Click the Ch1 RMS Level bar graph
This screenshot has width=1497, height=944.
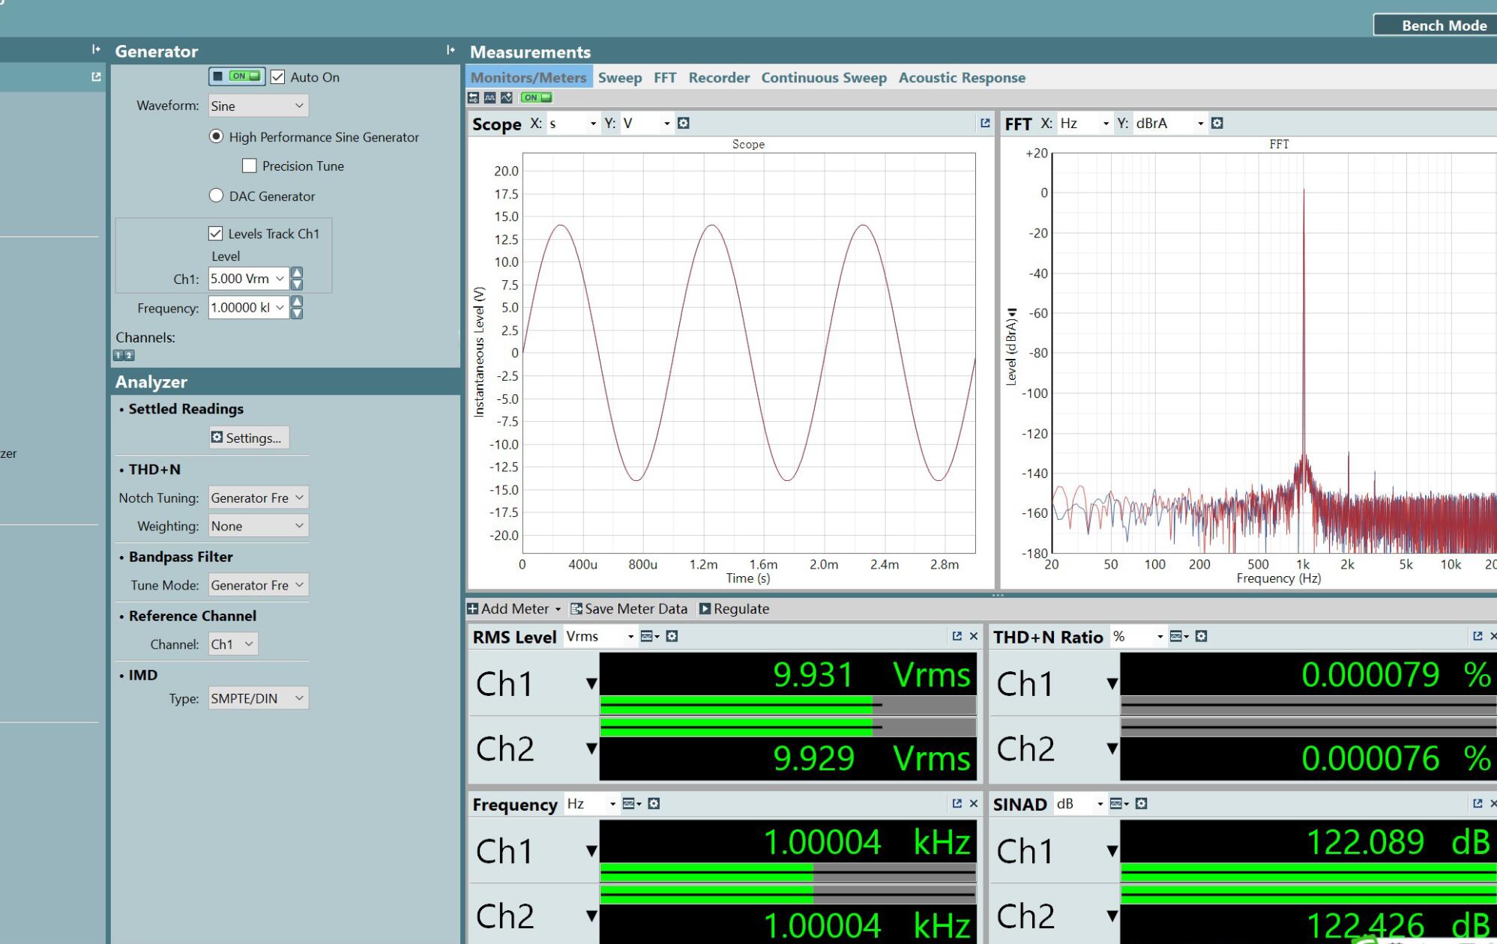[x=788, y=705]
